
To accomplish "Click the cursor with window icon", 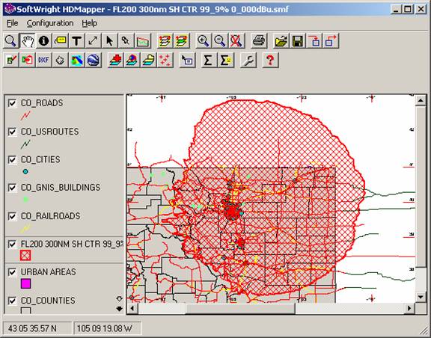I will 188,60.
